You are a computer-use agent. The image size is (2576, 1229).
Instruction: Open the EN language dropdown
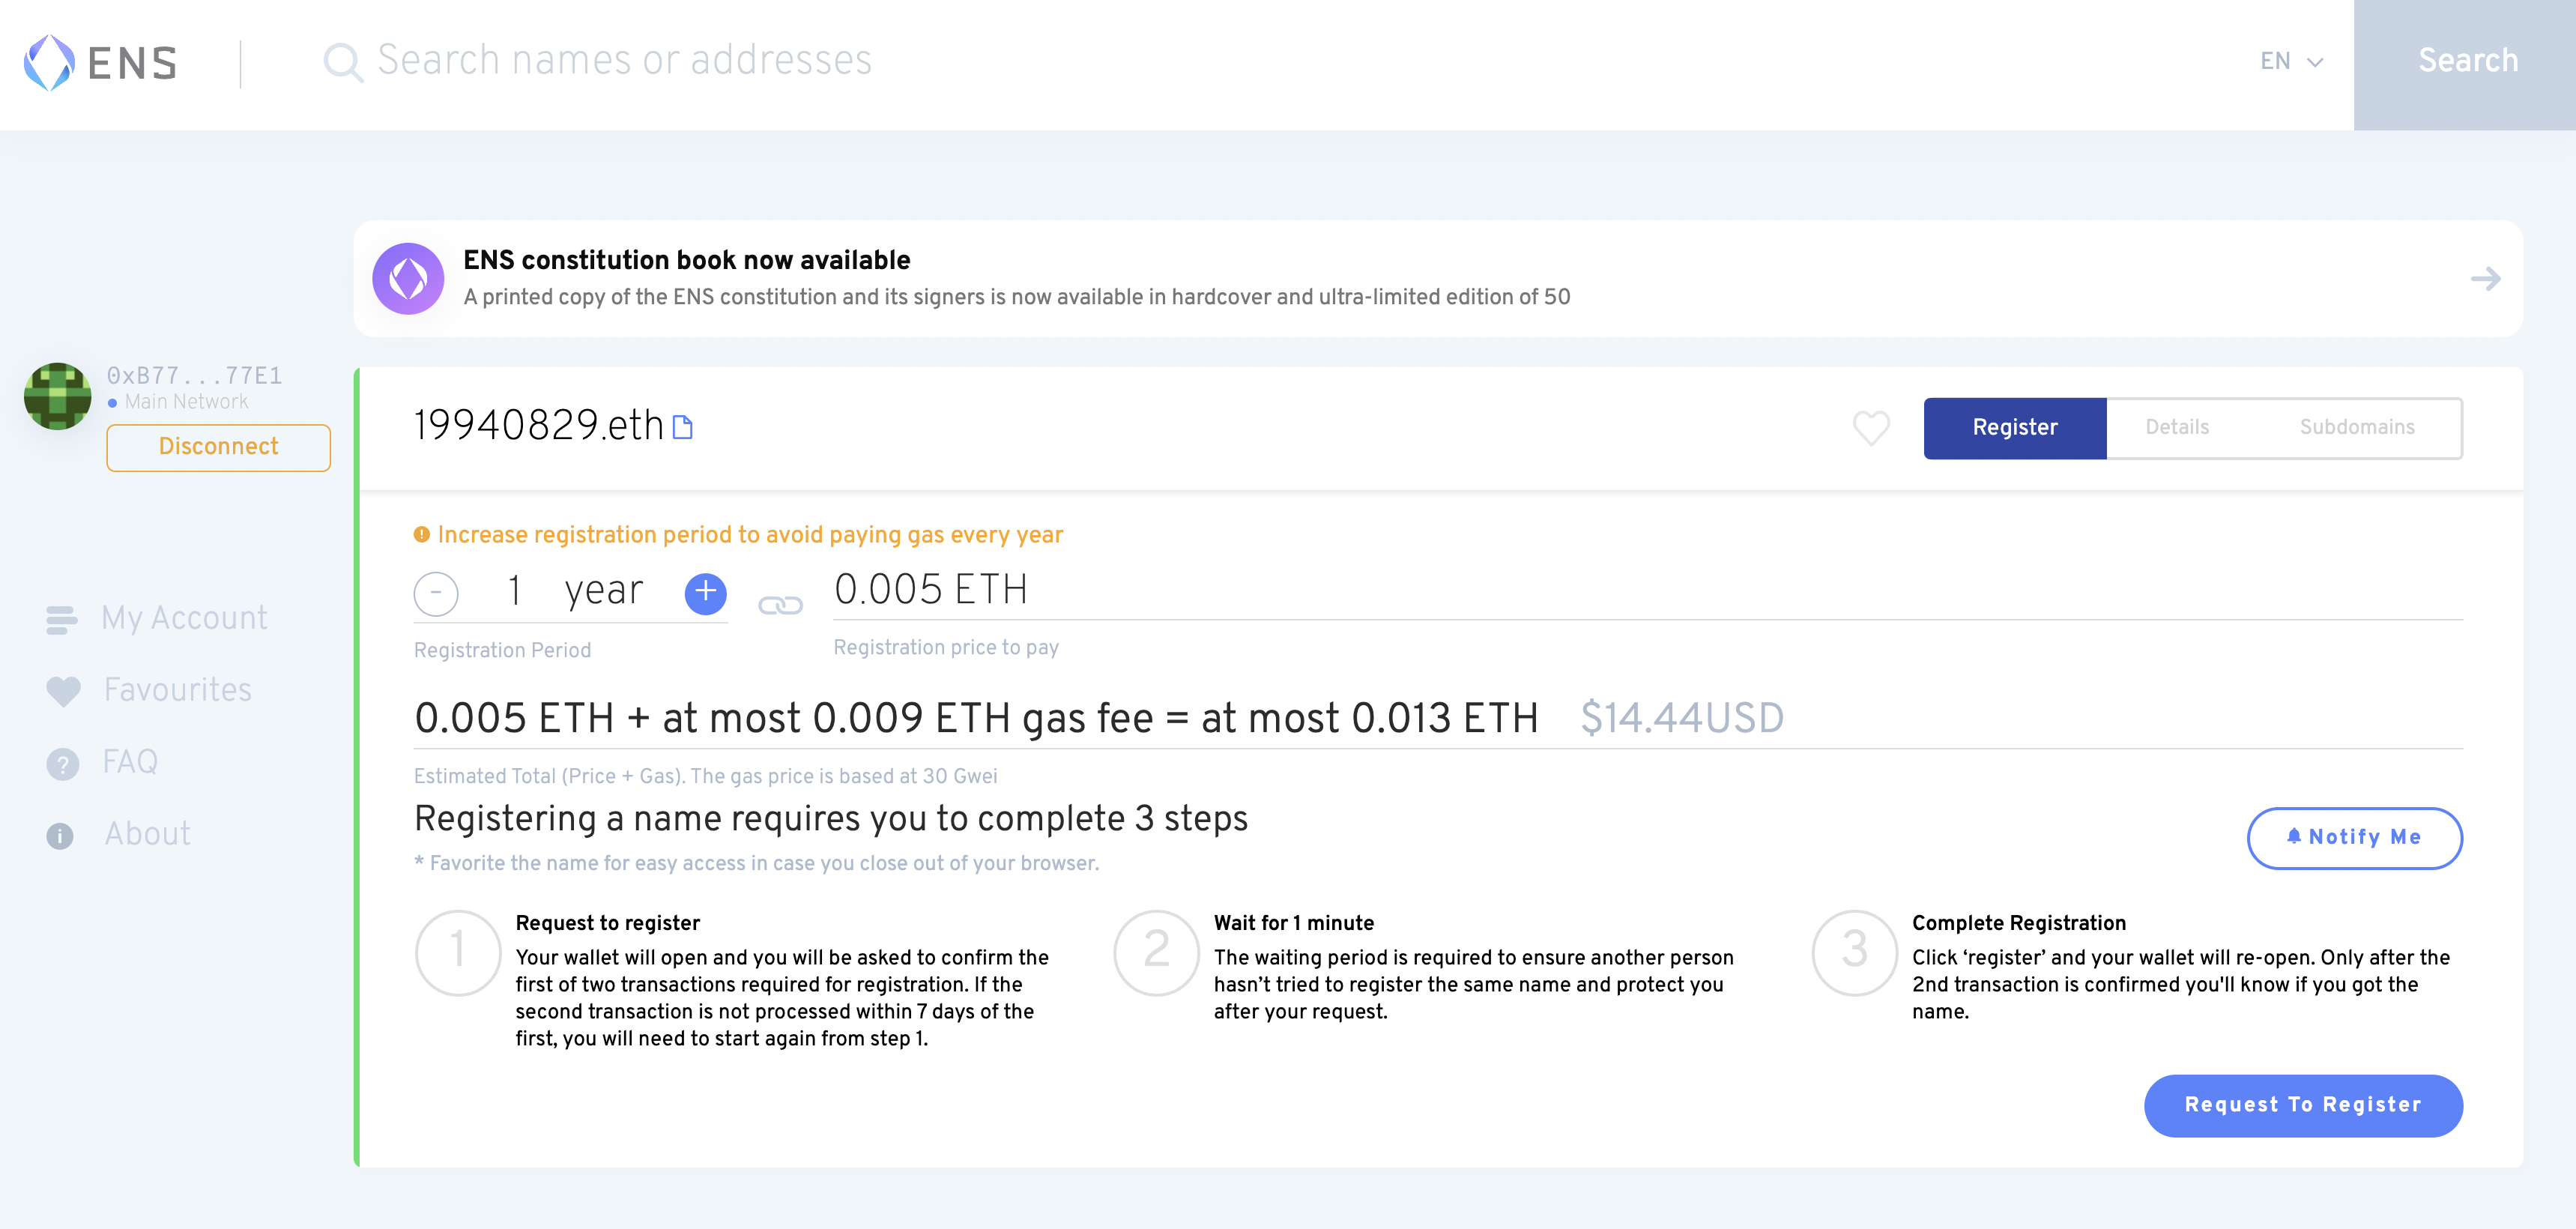(x=2290, y=62)
